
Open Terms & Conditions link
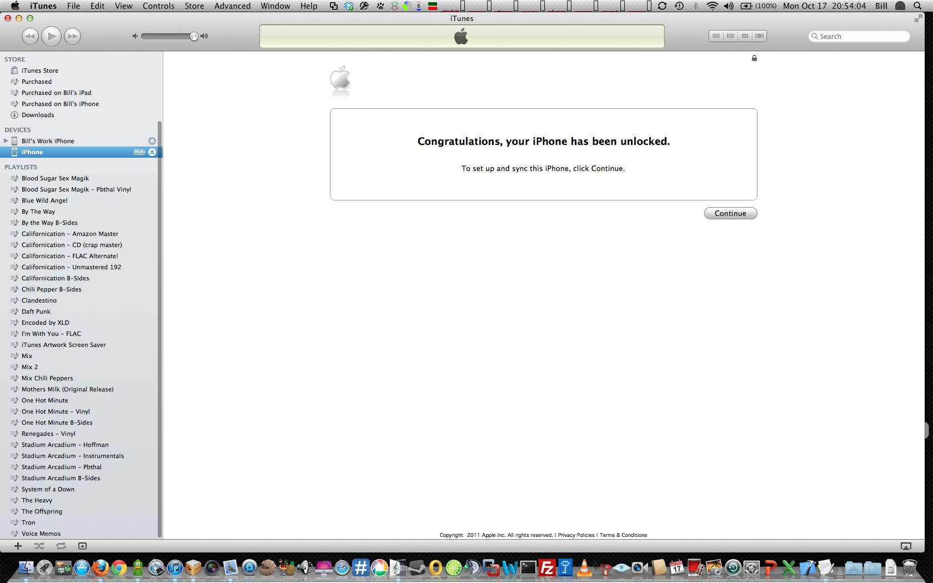pos(623,535)
